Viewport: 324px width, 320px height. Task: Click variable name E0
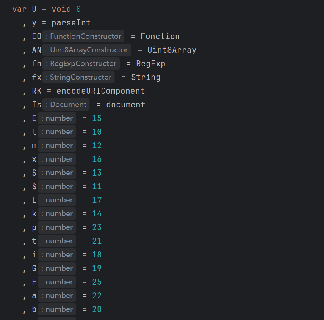37,36
